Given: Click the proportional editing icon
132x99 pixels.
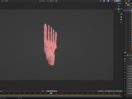Looking at the screenshot, I should click(x=56, y=1).
